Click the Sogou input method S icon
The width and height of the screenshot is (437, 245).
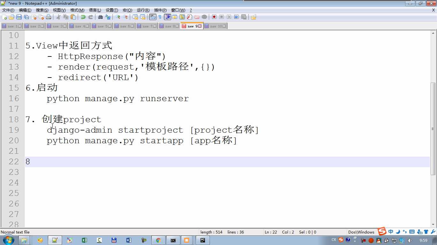click(382, 232)
